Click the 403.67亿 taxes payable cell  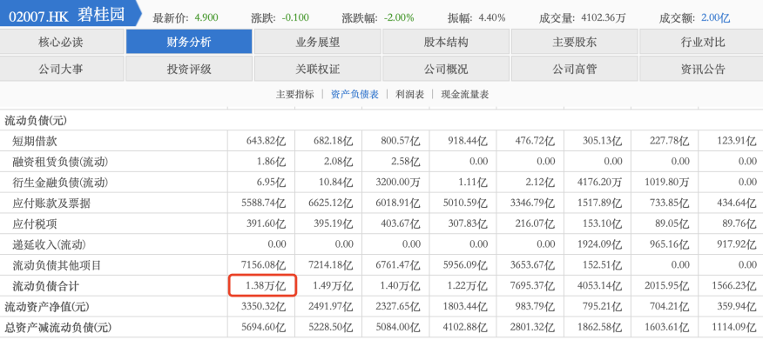click(x=401, y=224)
